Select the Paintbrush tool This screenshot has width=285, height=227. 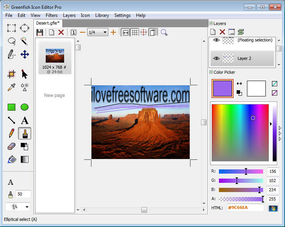click(25, 133)
